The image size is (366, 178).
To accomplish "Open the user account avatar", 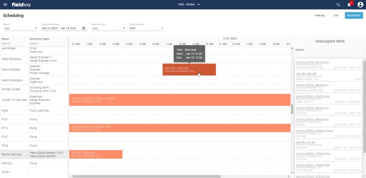I will click(x=360, y=5).
